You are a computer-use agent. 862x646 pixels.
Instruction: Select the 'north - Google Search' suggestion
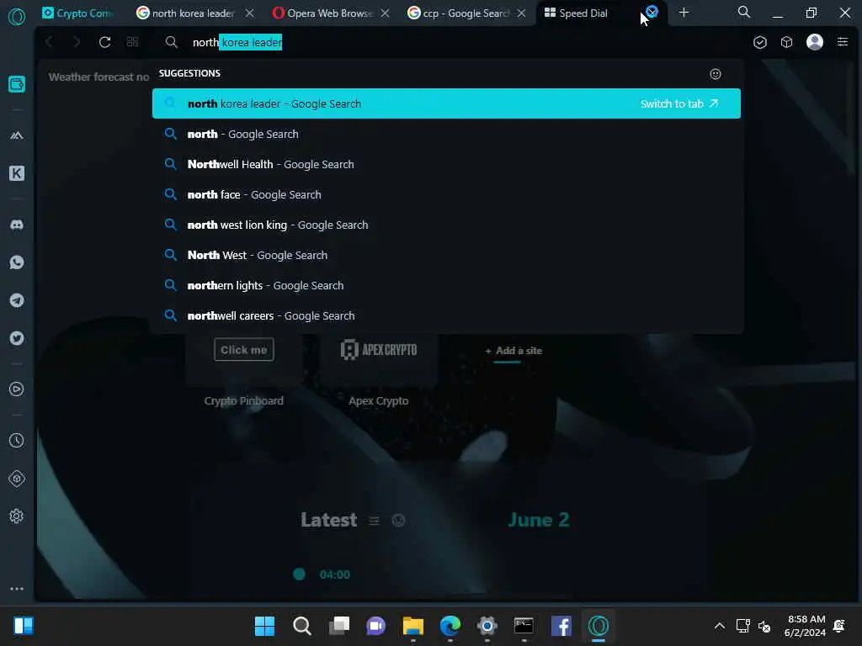point(446,134)
